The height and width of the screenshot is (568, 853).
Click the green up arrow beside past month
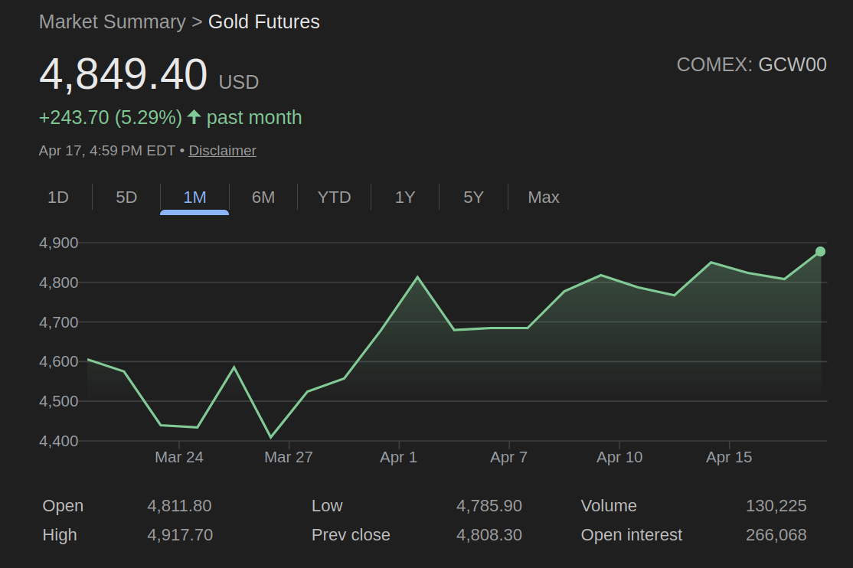click(x=194, y=117)
